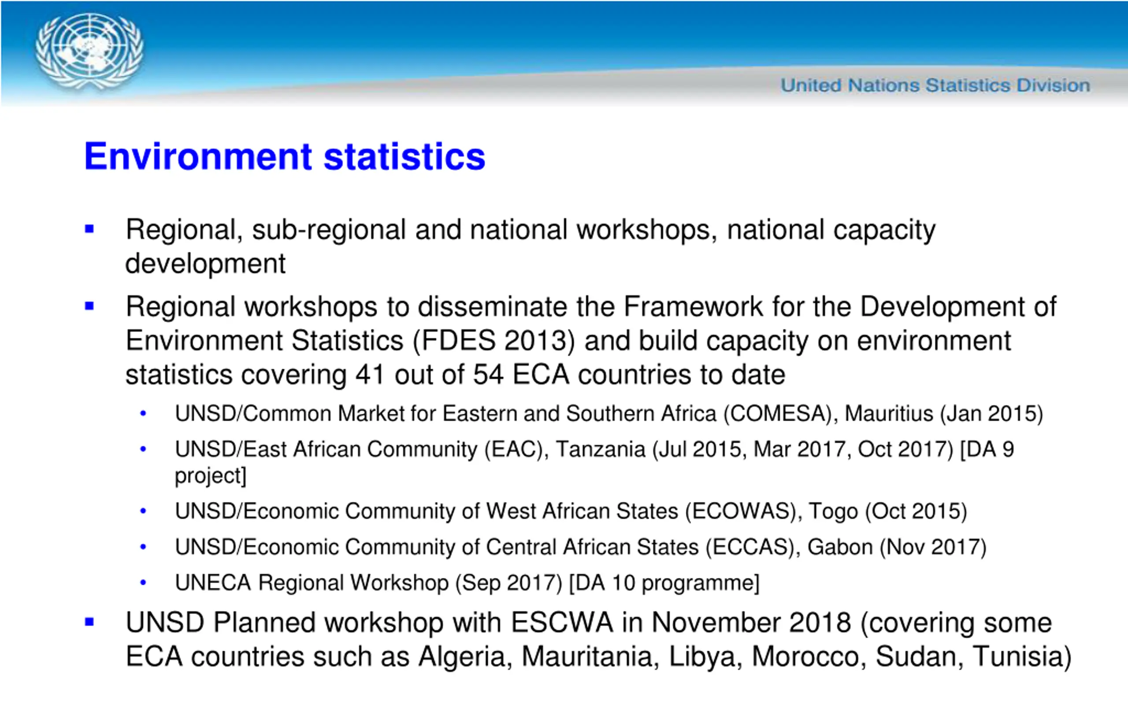The width and height of the screenshot is (1128, 705).
Task: Click the bullet starting 'Regional workshops to disseminate'
Action: (591, 341)
